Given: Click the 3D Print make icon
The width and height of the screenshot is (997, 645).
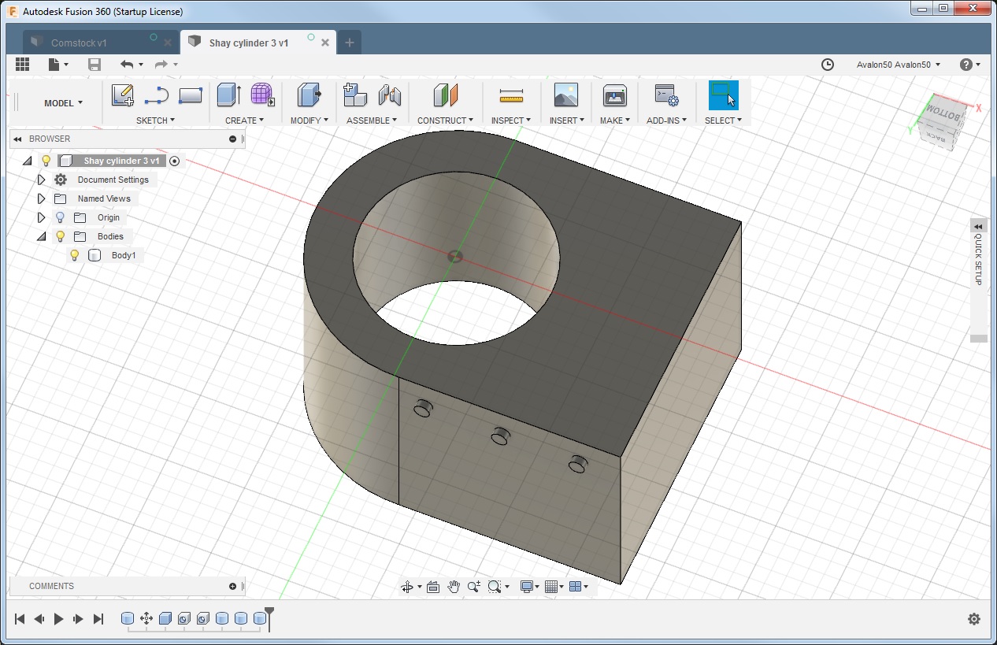Looking at the screenshot, I should [x=614, y=95].
